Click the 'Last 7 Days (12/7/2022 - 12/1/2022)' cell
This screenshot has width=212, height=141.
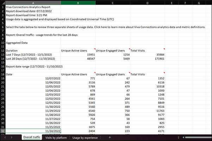pos(33,55)
